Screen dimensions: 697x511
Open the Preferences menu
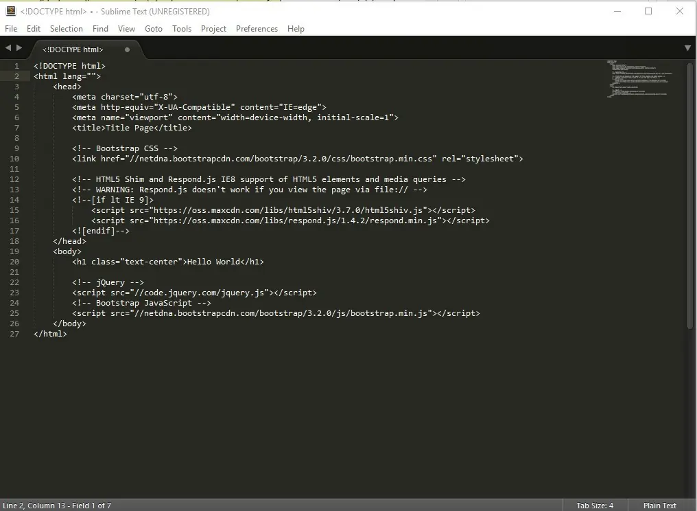257,28
